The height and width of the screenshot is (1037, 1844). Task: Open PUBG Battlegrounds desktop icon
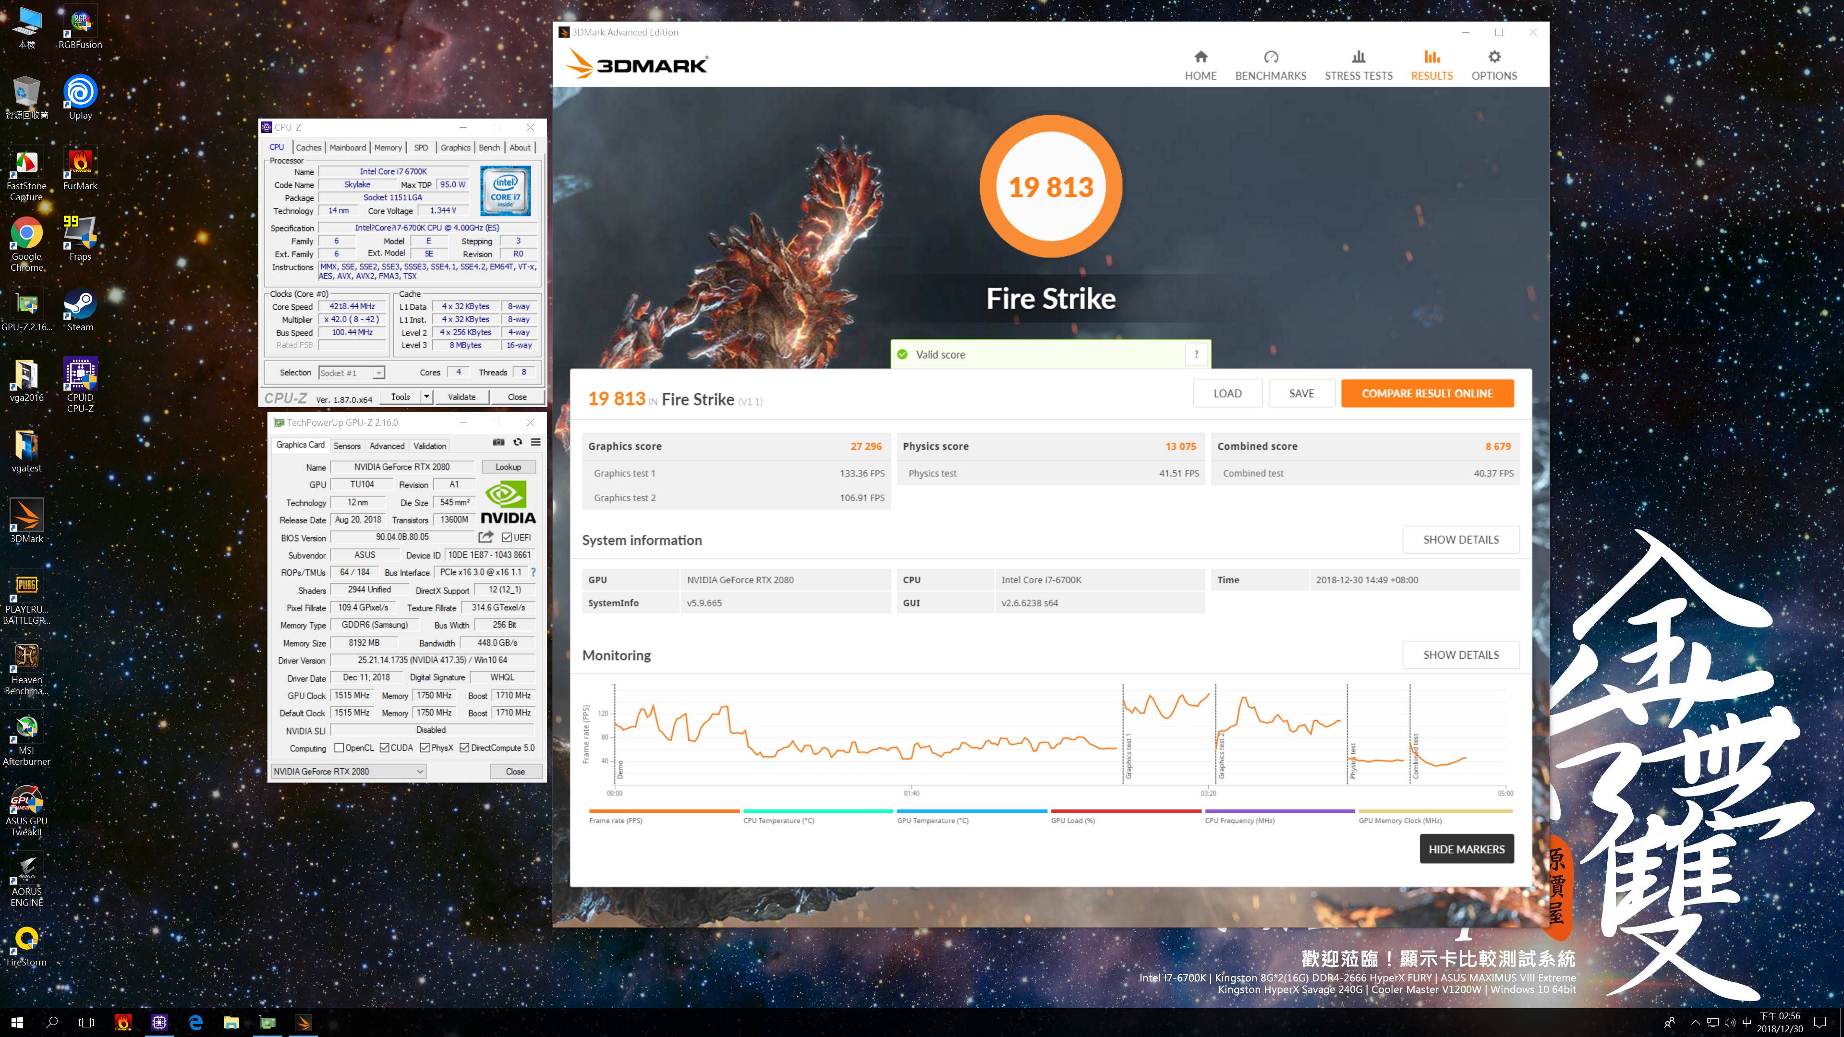[x=26, y=598]
